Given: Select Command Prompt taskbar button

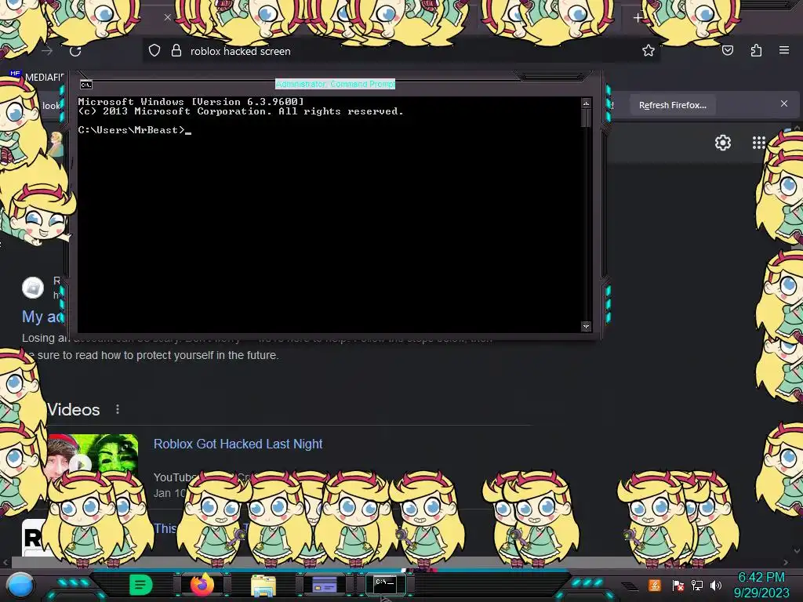Looking at the screenshot, I should pyautogui.click(x=385, y=584).
